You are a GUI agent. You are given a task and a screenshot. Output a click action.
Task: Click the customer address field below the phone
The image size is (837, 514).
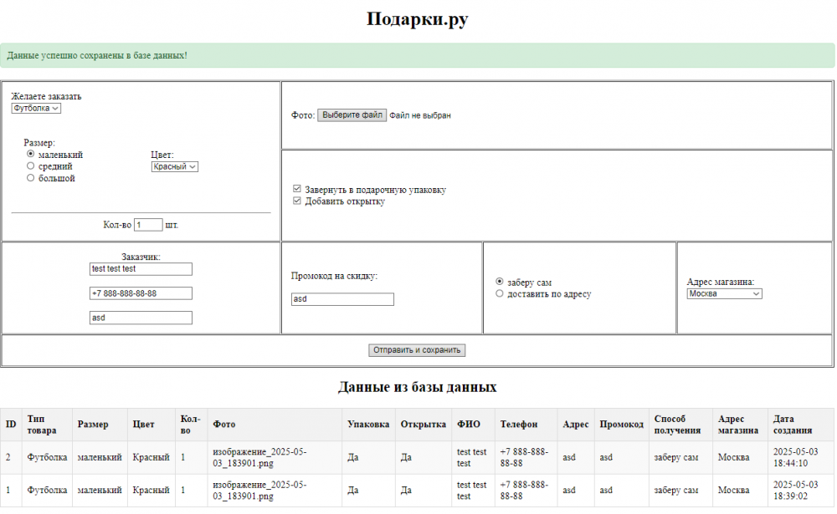pyautogui.click(x=141, y=318)
